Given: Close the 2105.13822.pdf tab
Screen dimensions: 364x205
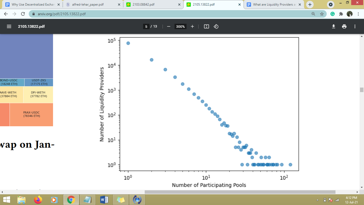Looking at the screenshot, I should (x=240, y=5).
